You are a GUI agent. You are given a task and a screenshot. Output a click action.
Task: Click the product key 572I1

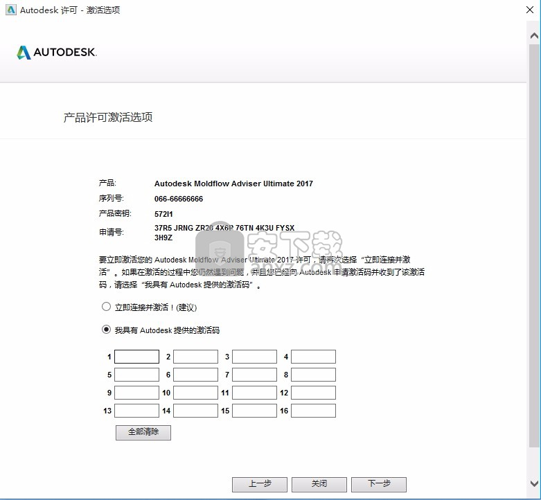[x=163, y=214]
